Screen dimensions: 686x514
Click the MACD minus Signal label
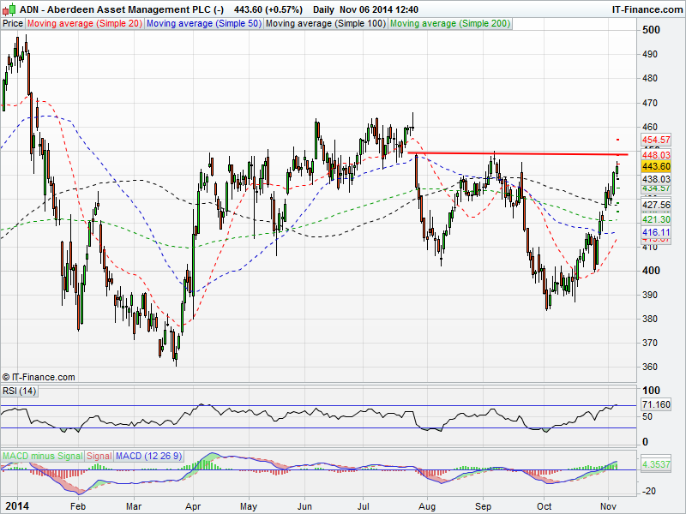(43, 455)
